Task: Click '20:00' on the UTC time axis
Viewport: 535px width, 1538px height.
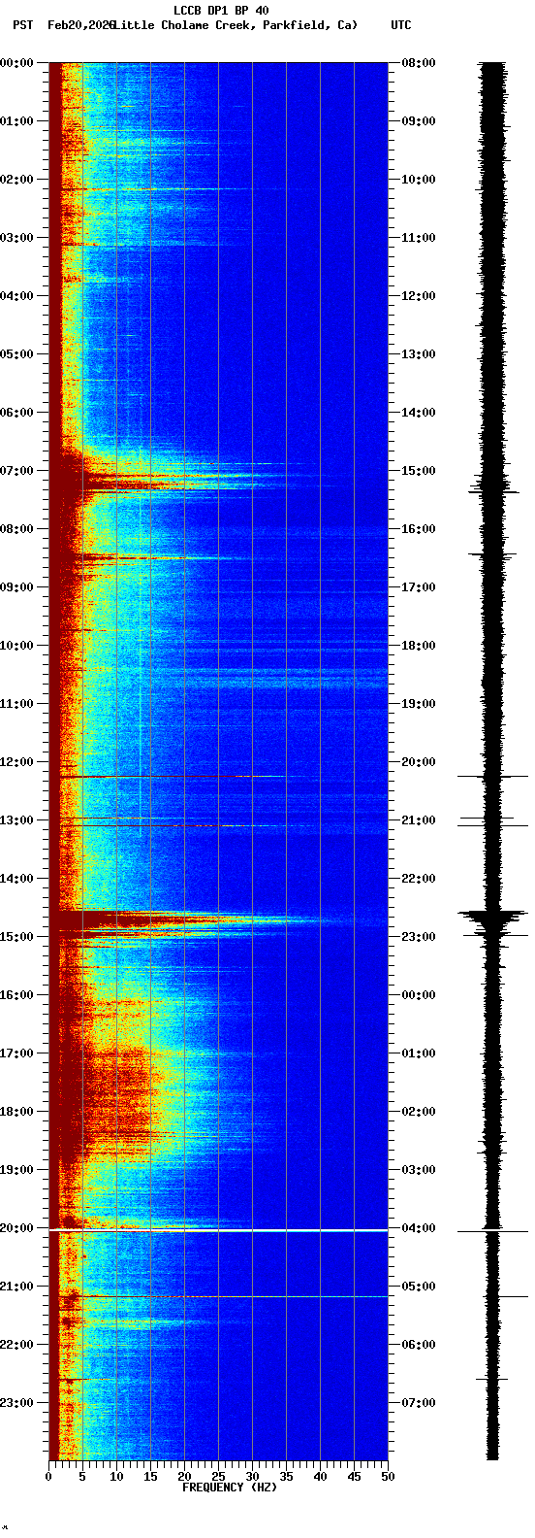Action: tap(419, 762)
